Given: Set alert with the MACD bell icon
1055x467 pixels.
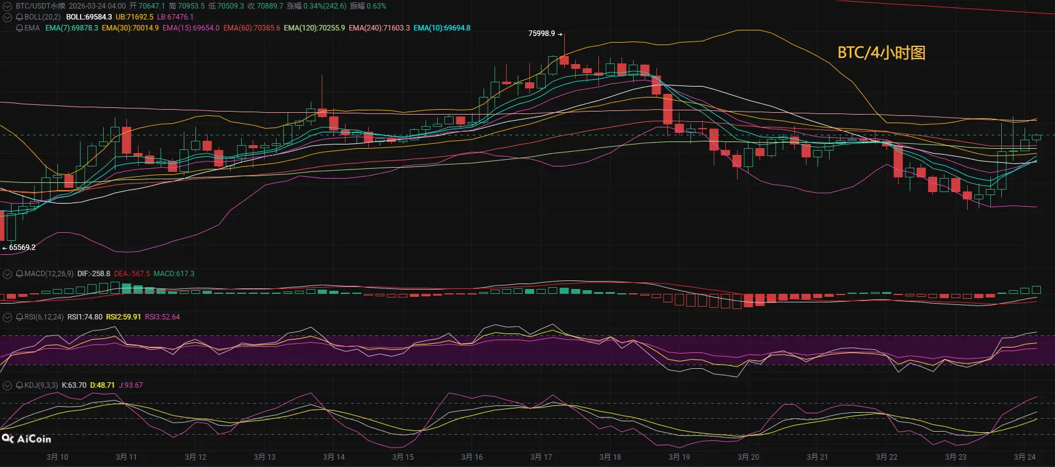Looking at the screenshot, I should pyautogui.click(x=20, y=274).
